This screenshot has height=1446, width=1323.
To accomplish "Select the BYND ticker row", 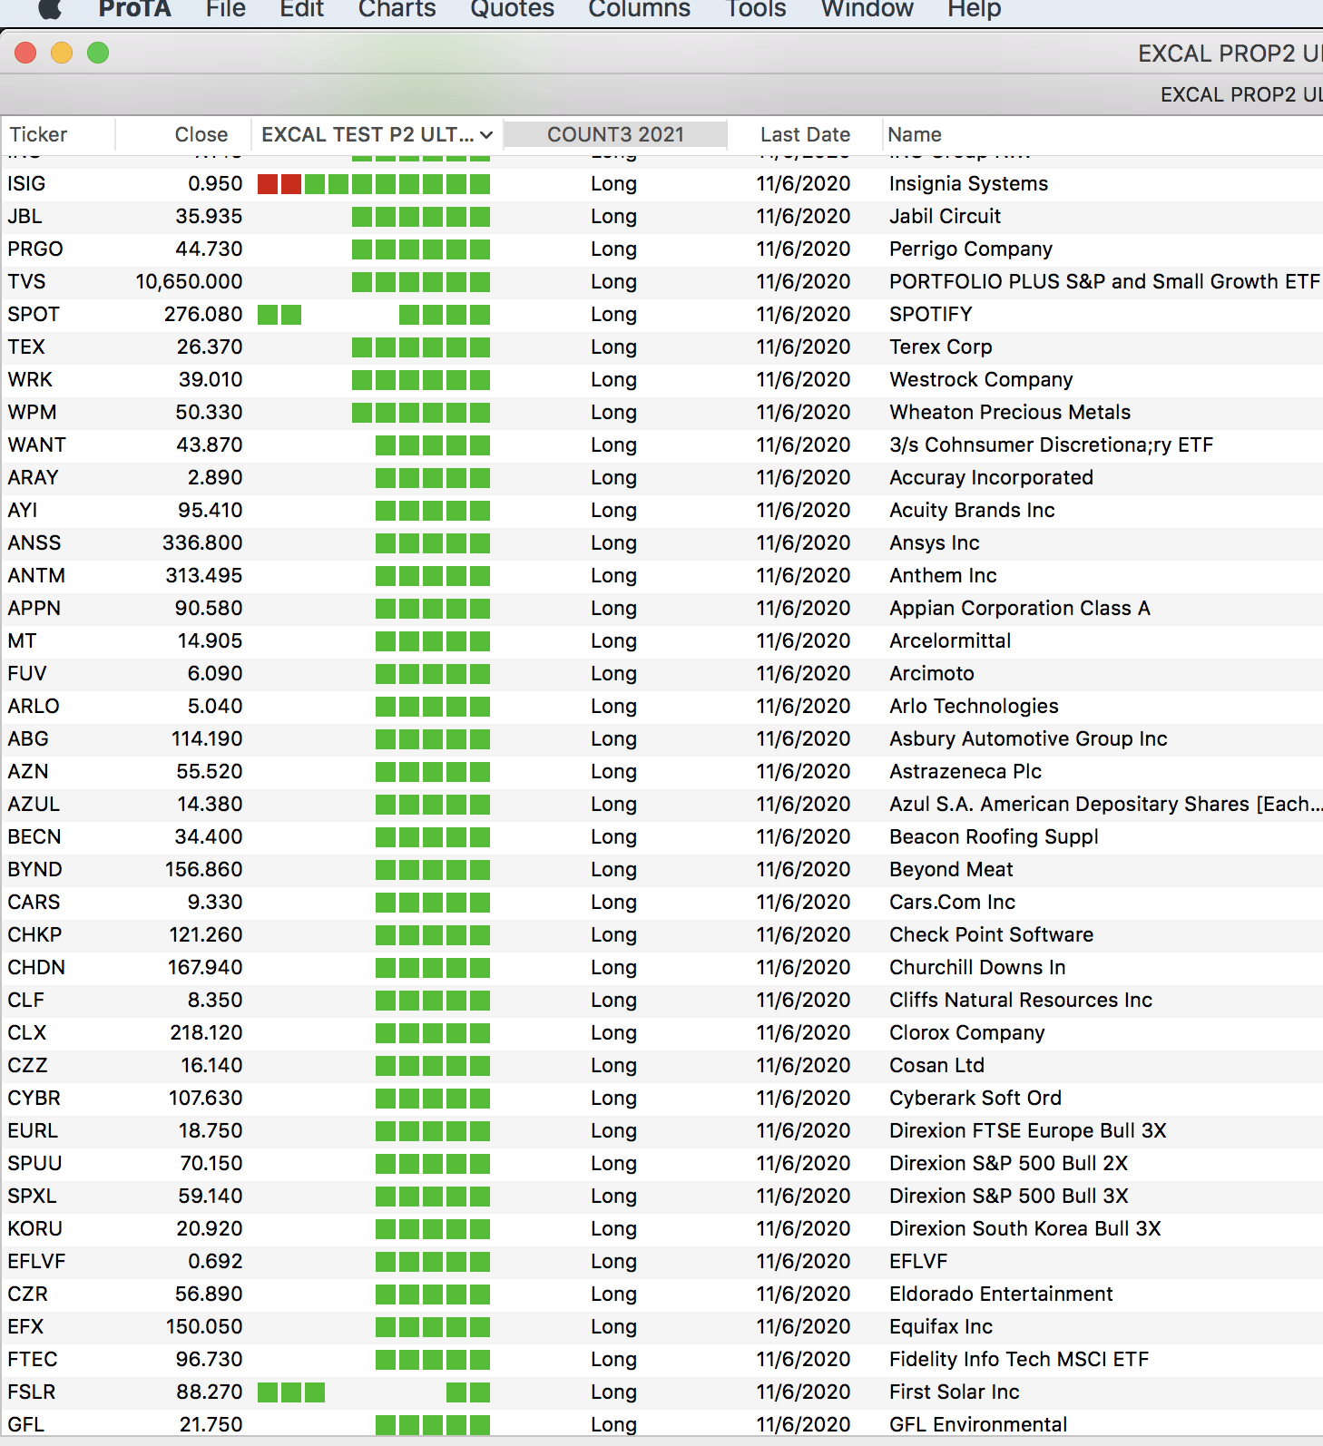I will [34, 870].
